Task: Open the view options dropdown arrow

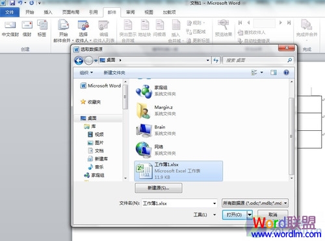Action: [x=262, y=73]
